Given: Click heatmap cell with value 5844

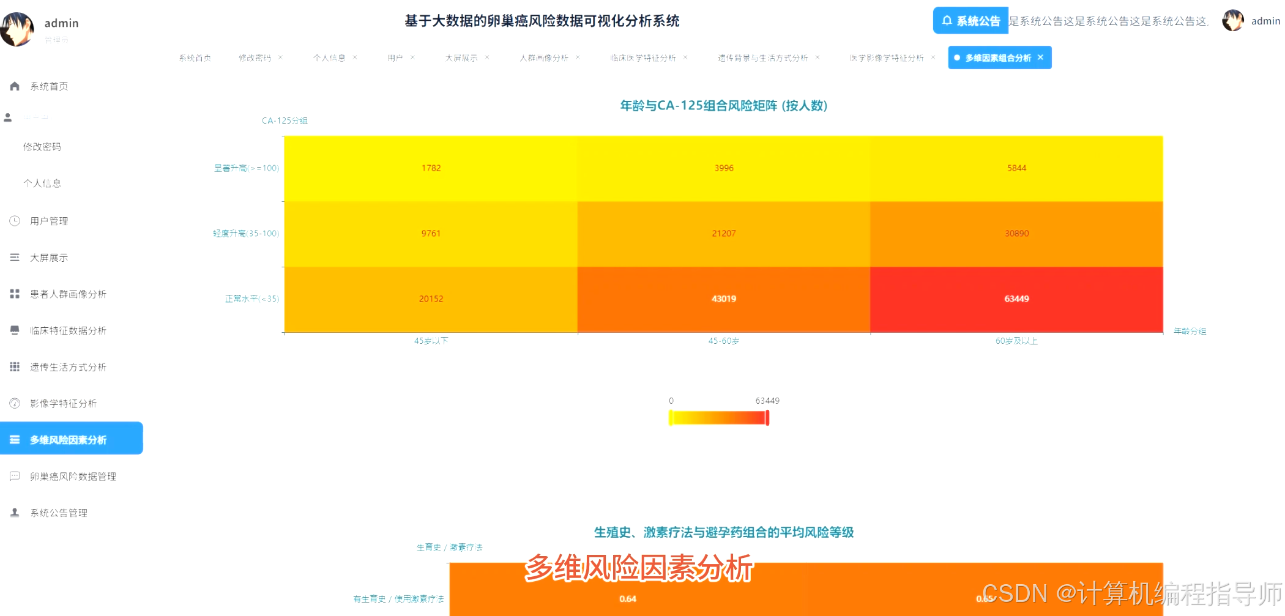Looking at the screenshot, I should (x=1016, y=168).
